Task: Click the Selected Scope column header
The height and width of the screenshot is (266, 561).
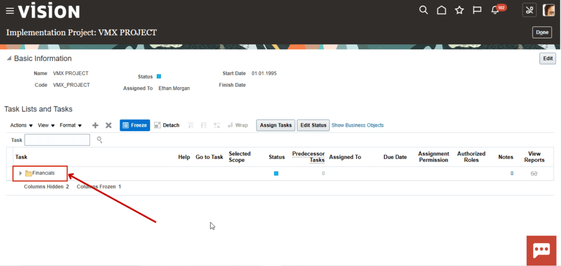Action: [x=240, y=157]
